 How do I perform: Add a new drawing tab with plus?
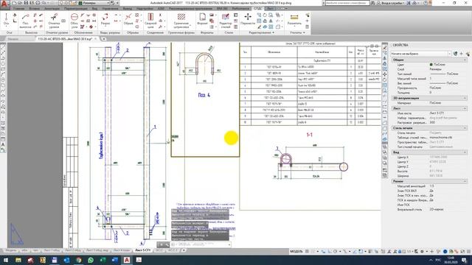tap(103, 39)
